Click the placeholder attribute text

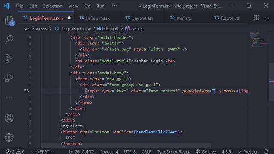coord(196,91)
